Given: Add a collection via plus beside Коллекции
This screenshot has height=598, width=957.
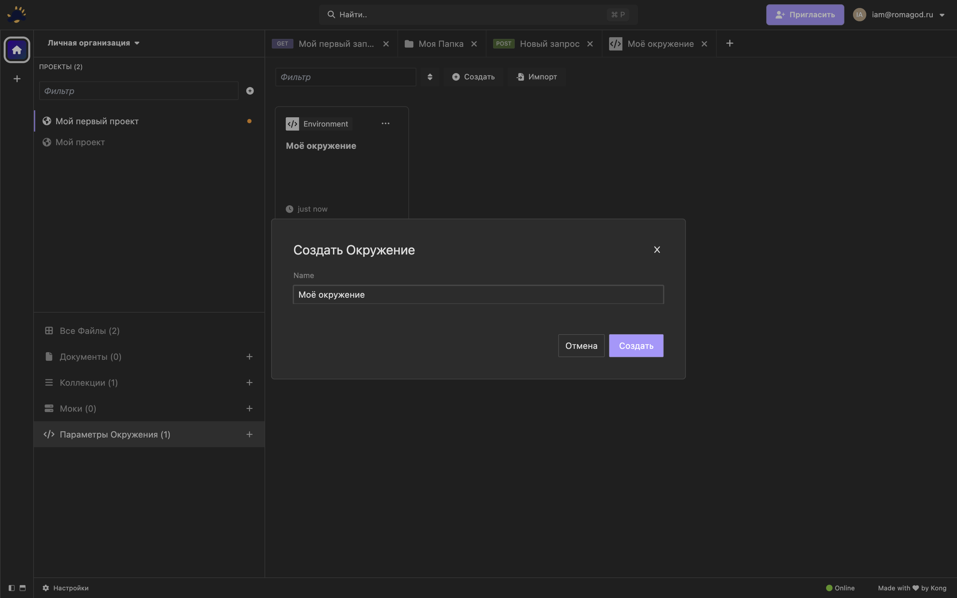Looking at the screenshot, I should 249,382.
